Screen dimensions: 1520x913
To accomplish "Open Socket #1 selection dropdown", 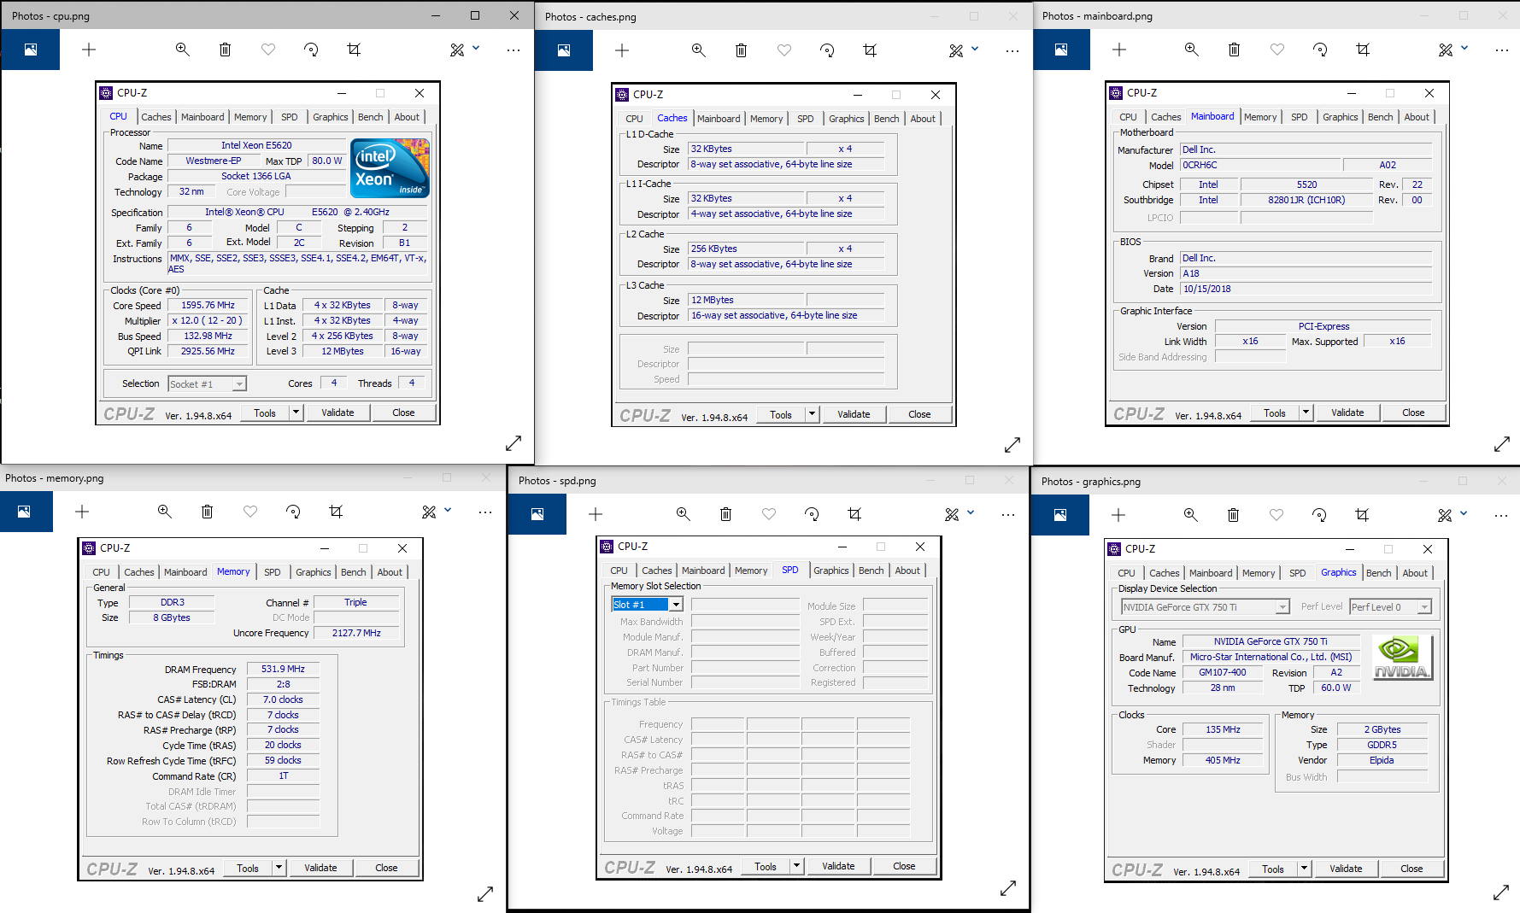I will (x=239, y=384).
